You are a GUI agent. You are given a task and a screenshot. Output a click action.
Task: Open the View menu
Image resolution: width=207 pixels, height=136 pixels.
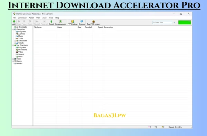pos(38,18)
